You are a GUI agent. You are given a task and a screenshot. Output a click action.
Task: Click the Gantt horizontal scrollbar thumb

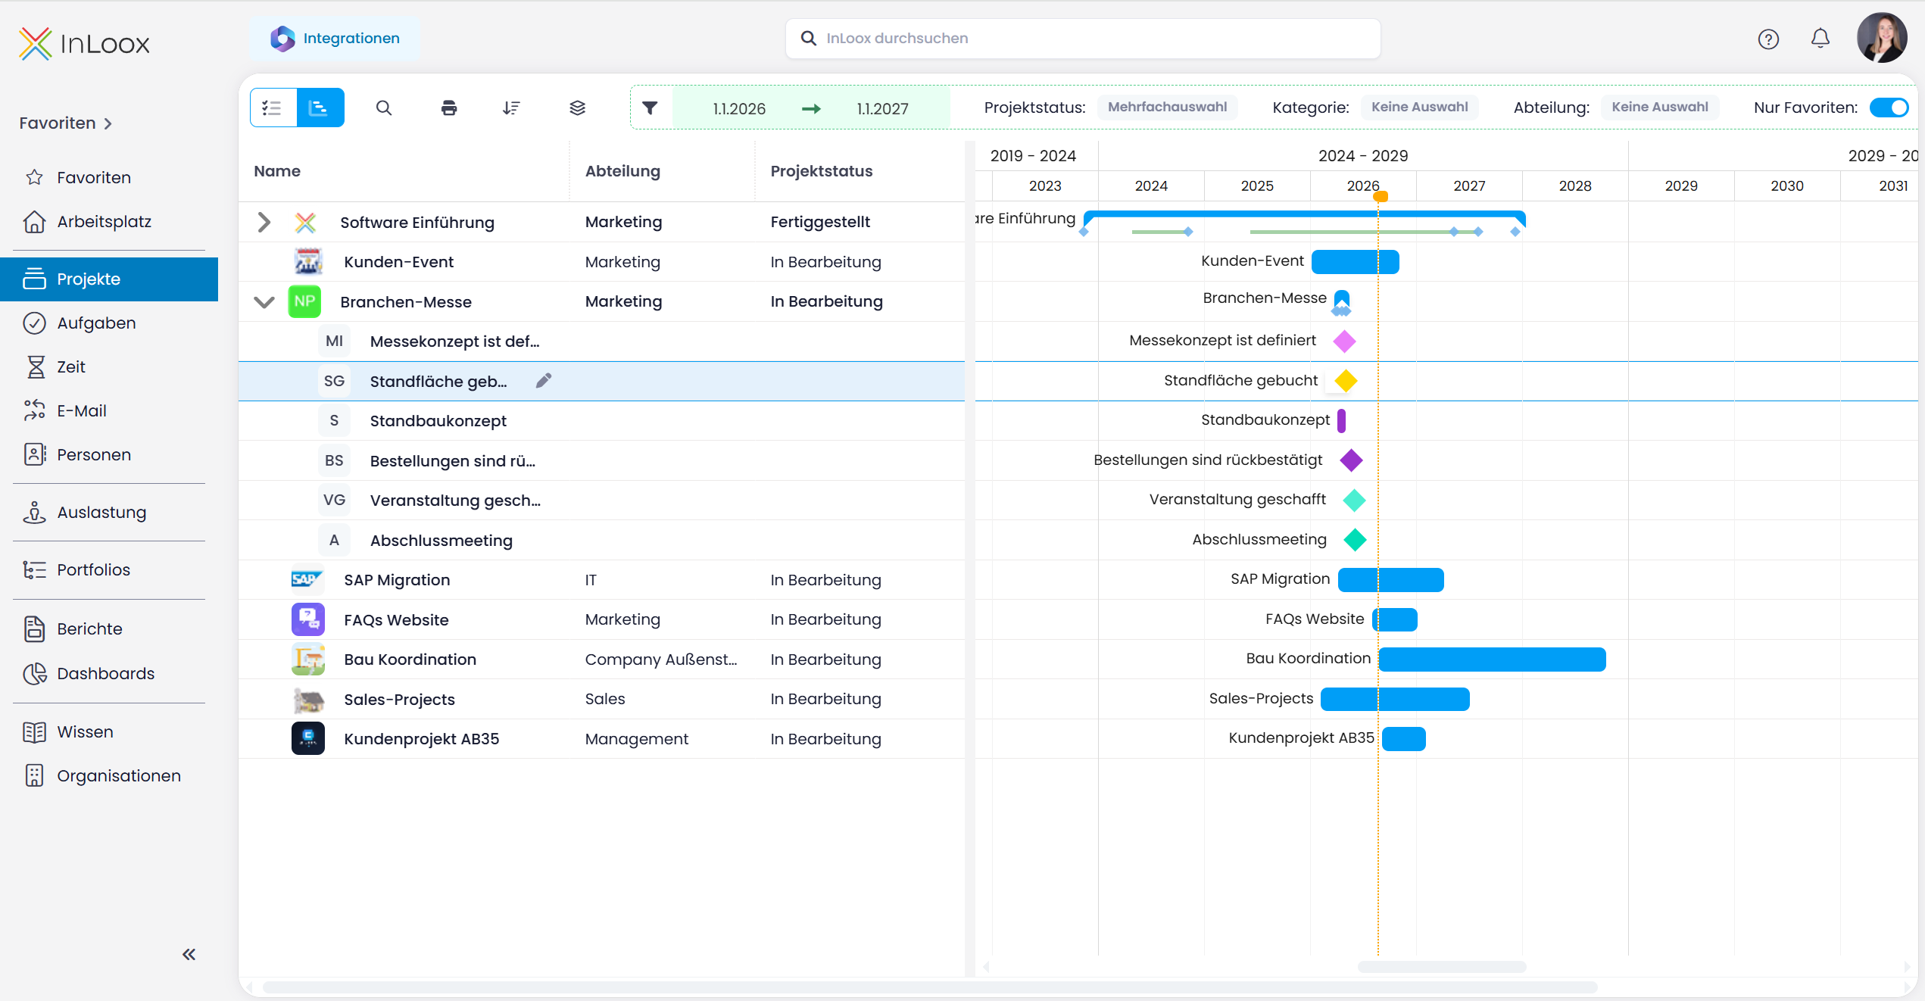tap(1442, 967)
